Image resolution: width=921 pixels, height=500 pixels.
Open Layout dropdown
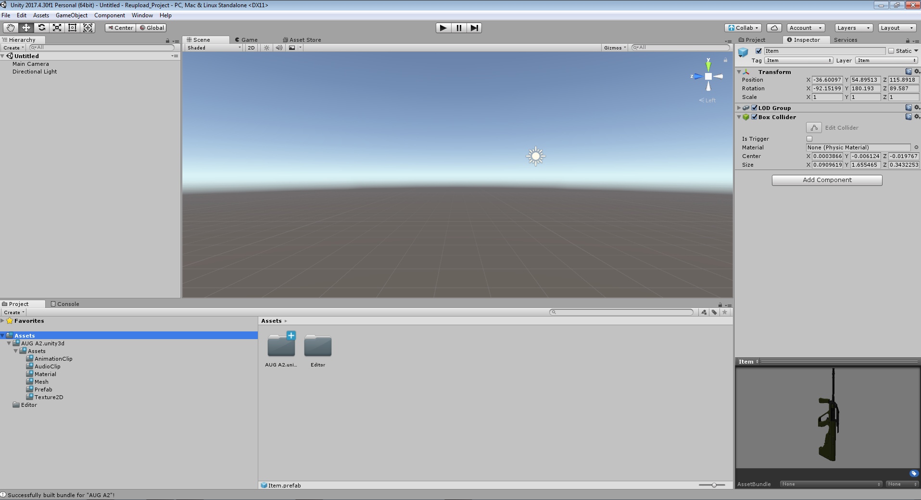896,28
